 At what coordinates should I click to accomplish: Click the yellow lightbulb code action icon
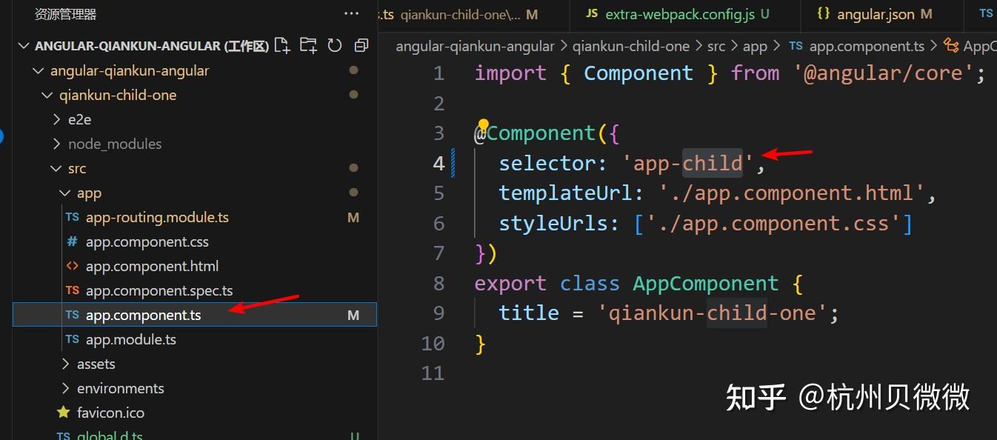[483, 124]
